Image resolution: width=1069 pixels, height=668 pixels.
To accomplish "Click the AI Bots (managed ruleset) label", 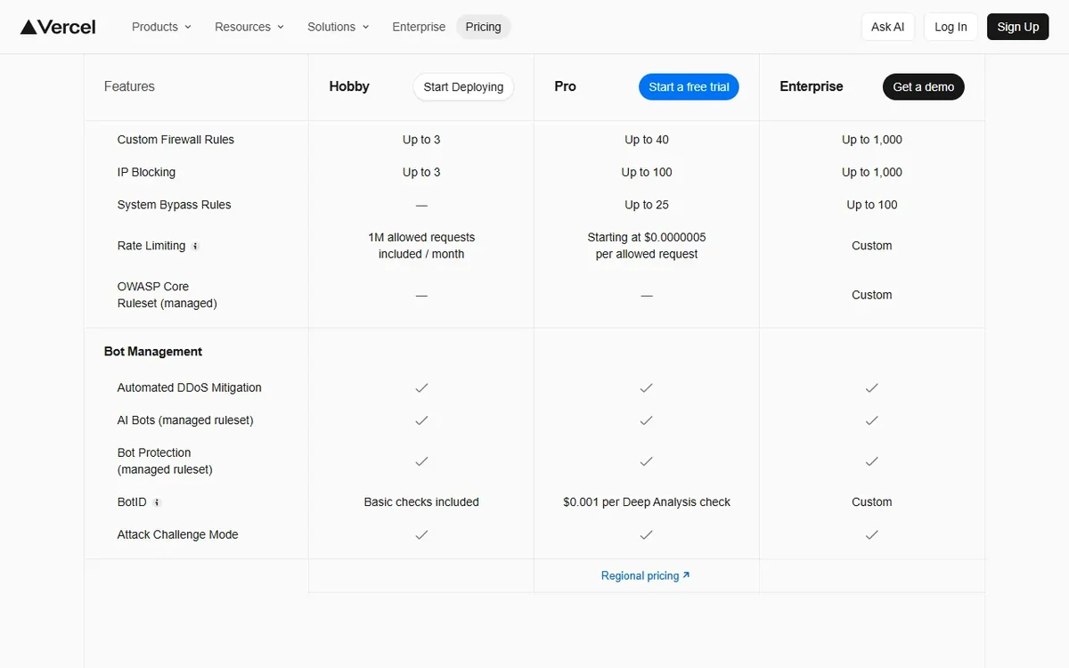I will [185, 420].
